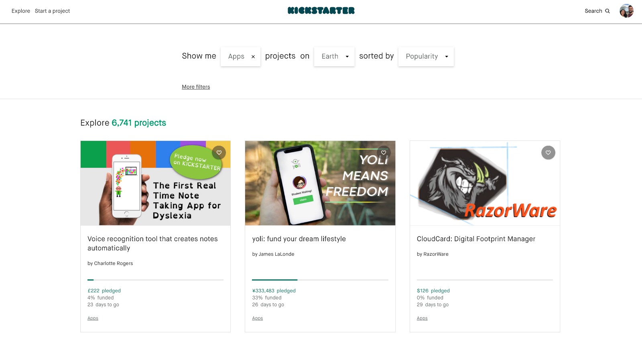This screenshot has width=642, height=344.
Task: Open CloudCard: Digital Footprint Manager title
Action: 476,239
